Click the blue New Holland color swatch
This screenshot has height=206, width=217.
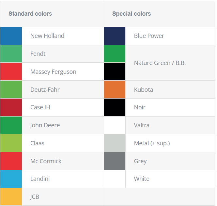11,36
